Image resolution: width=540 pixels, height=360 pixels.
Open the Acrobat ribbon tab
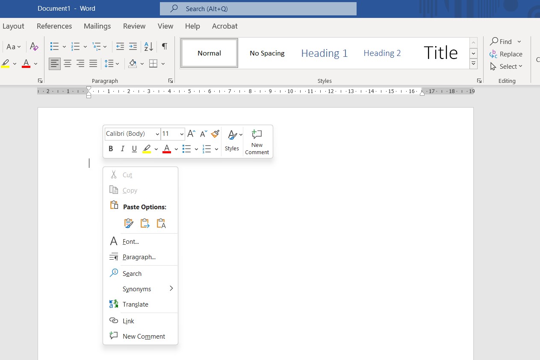click(x=224, y=26)
